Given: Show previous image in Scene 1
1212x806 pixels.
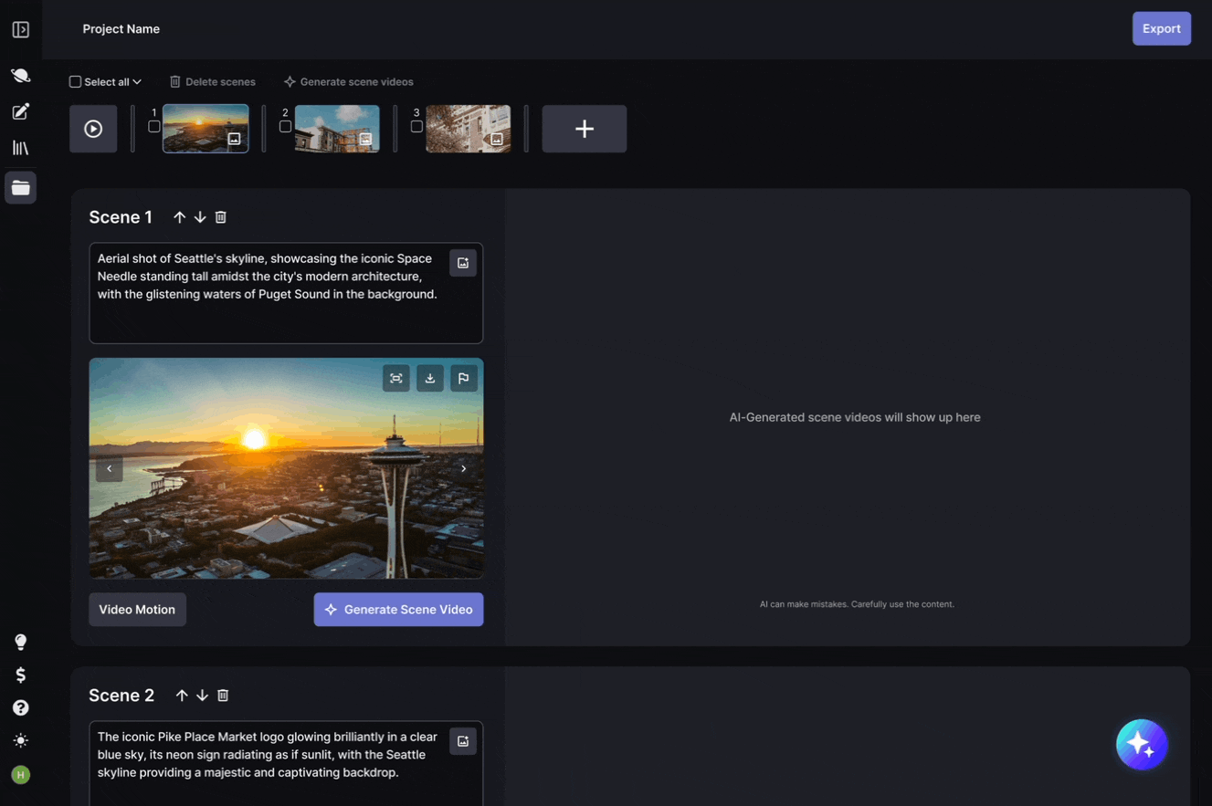Looking at the screenshot, I should [x=110, y=468].
